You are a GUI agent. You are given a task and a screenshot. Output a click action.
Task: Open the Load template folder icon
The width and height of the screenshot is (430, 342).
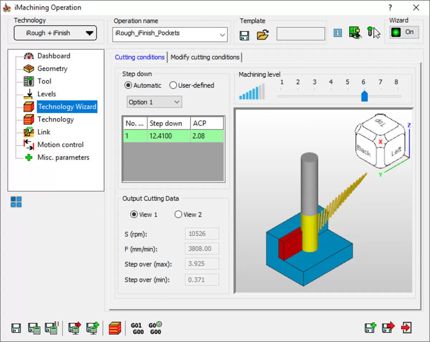tap(263, 35)
